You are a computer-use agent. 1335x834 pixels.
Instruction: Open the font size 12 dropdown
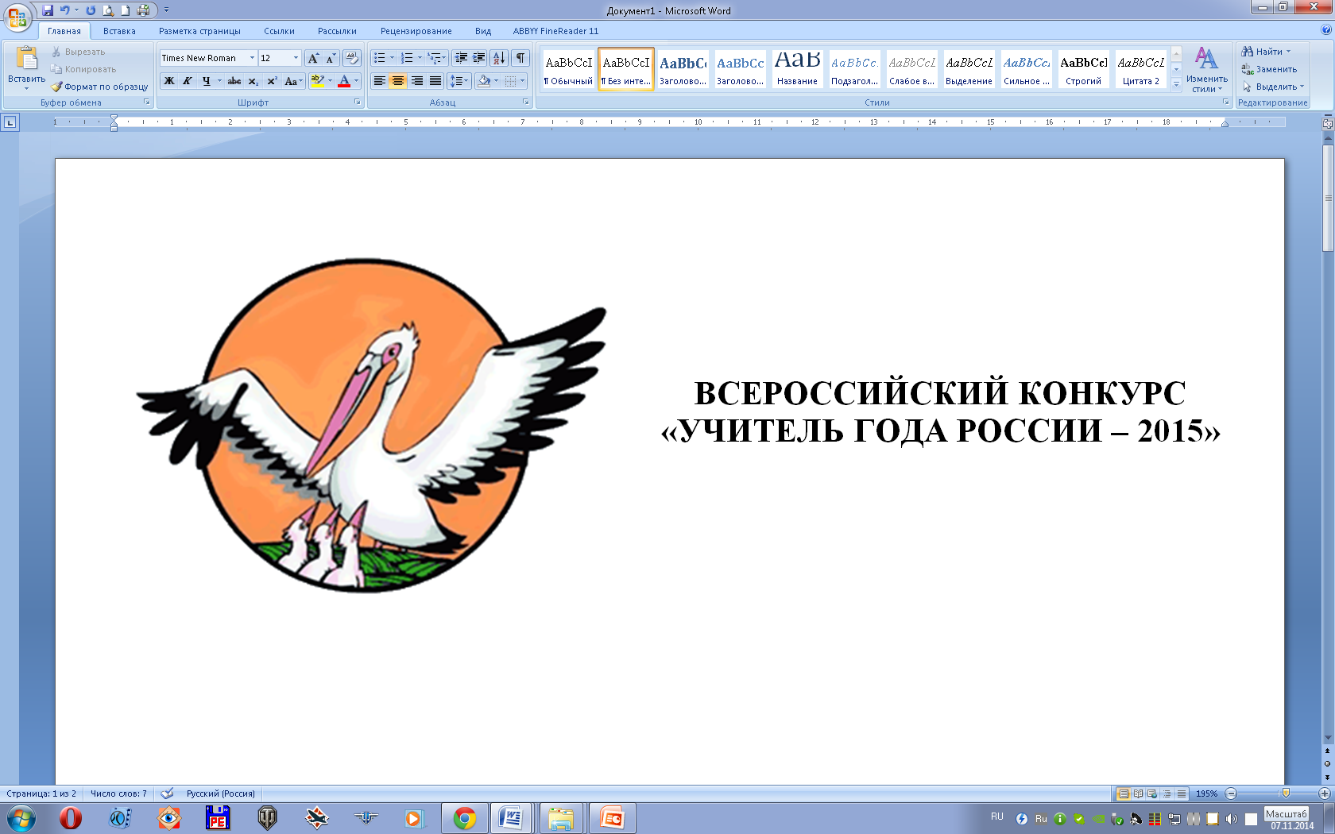point(296,58)
